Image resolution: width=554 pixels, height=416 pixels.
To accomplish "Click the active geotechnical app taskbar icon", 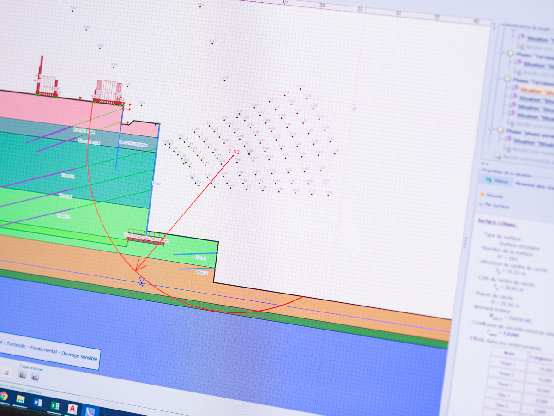I will coord(91,411).
